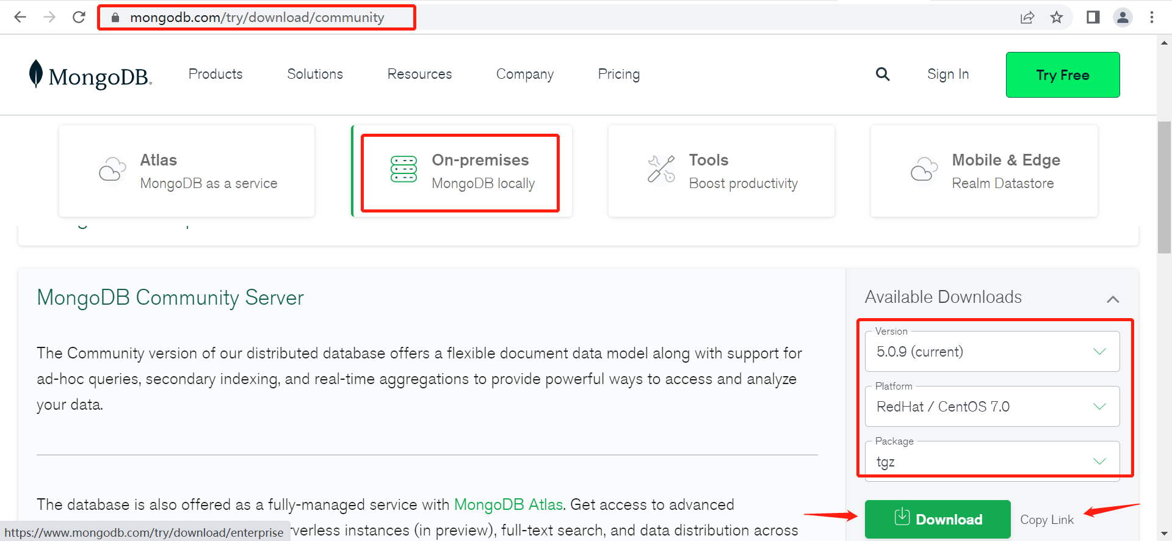Viewport: 1172px width, 541px height.
Task: Open the browser profile avatar
Action: pyautogui.click(x=1123, y=17)
